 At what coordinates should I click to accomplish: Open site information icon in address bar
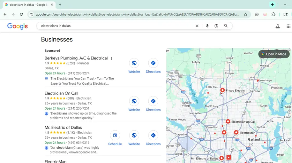tap(31, 14)
